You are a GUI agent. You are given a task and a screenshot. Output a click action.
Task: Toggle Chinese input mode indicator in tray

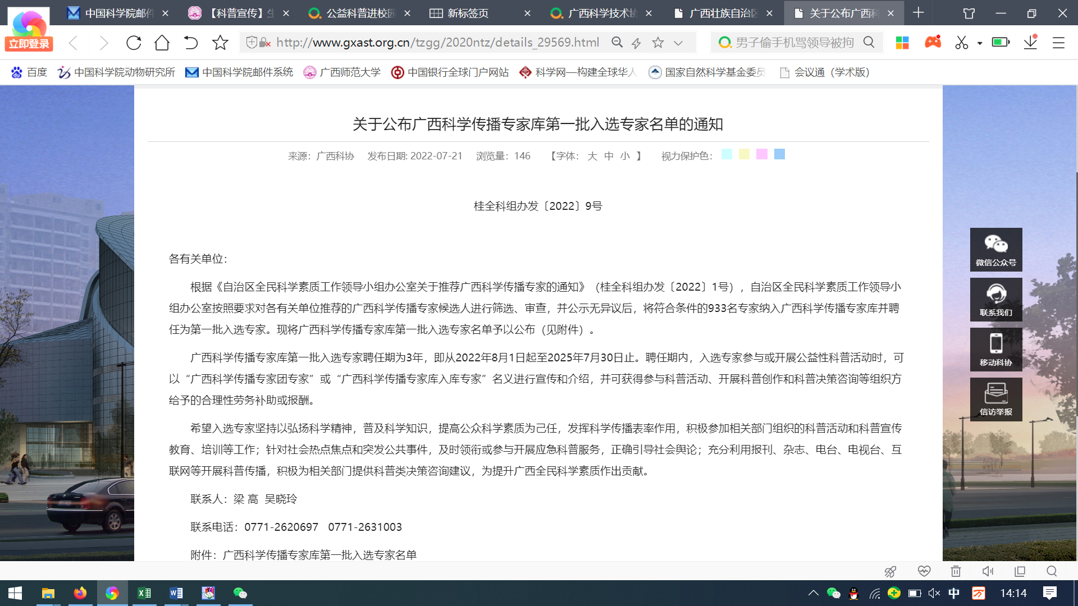[x=953, y=593]
